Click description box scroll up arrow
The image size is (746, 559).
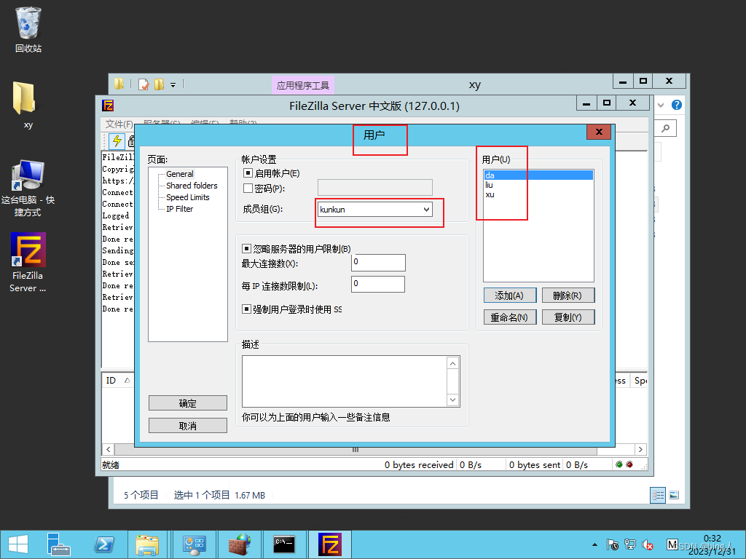pyautogui.click(x=453, y=364)
